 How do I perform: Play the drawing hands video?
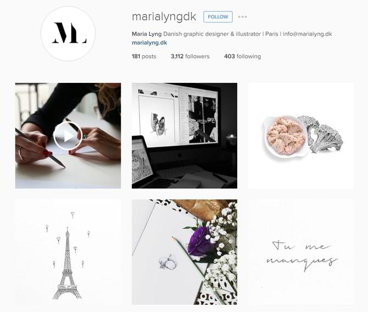(x=68, y=136)
